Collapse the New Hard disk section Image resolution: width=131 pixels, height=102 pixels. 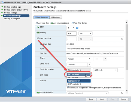[x=36, y=38]
